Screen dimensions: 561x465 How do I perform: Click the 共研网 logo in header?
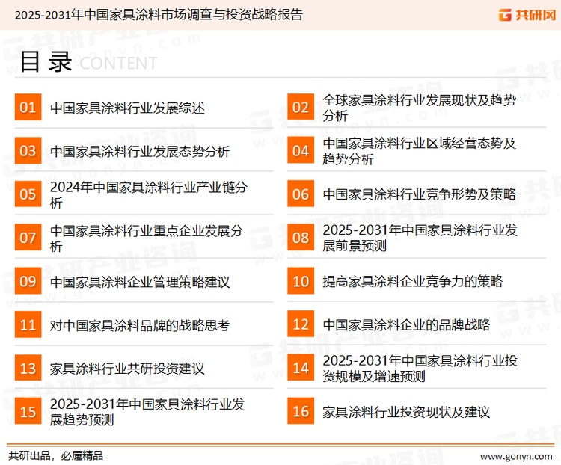tap(527, 15)
